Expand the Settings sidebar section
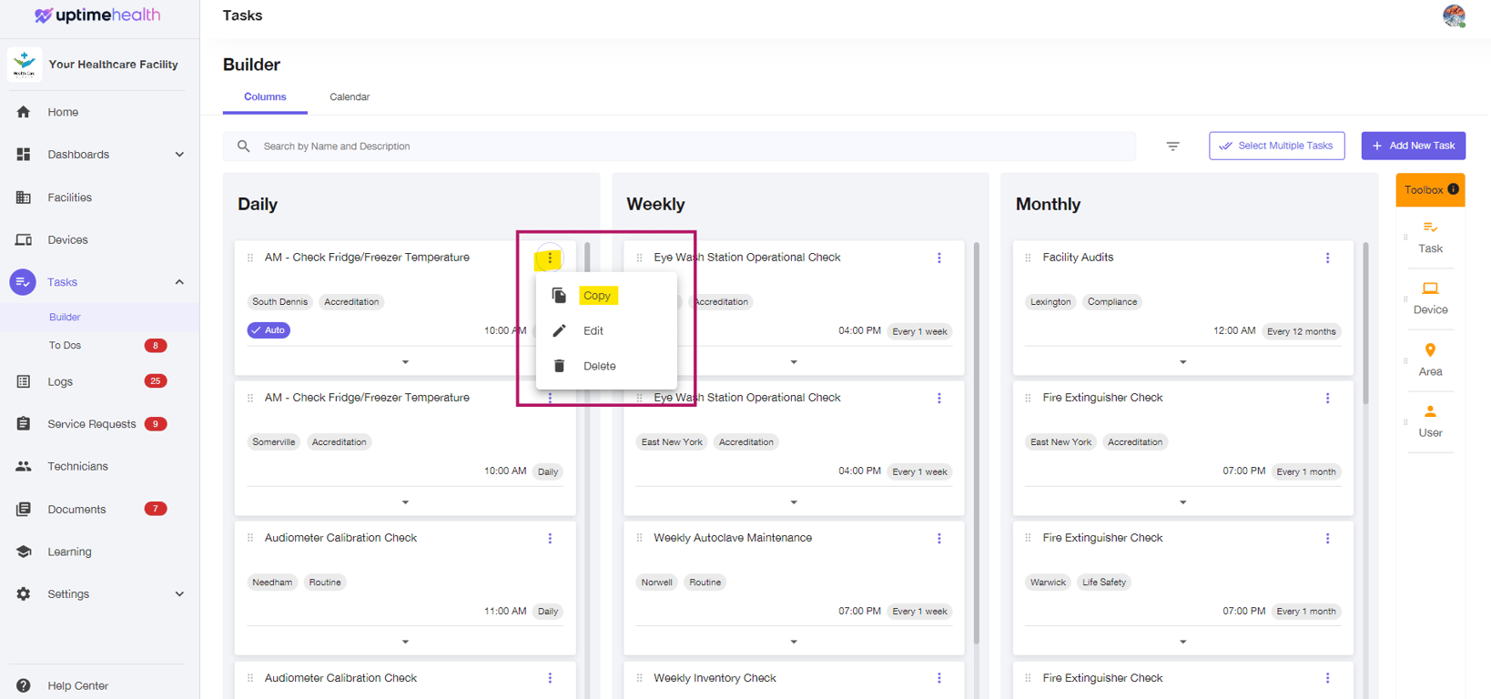Viewport: 1491px width, 699px height. 179,594
